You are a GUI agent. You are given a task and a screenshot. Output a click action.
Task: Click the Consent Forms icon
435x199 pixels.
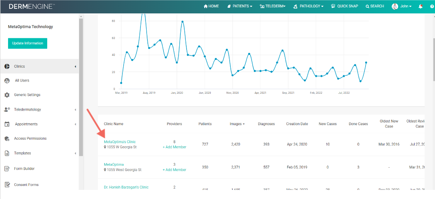point(7,185)
